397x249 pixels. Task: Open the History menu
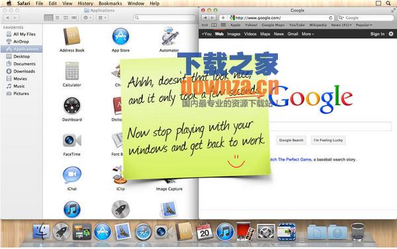point(85,3)
